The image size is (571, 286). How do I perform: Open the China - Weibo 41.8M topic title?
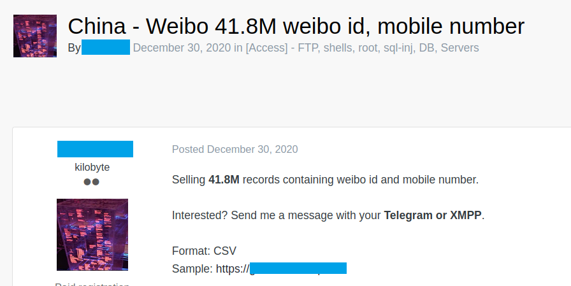point(296,26)
